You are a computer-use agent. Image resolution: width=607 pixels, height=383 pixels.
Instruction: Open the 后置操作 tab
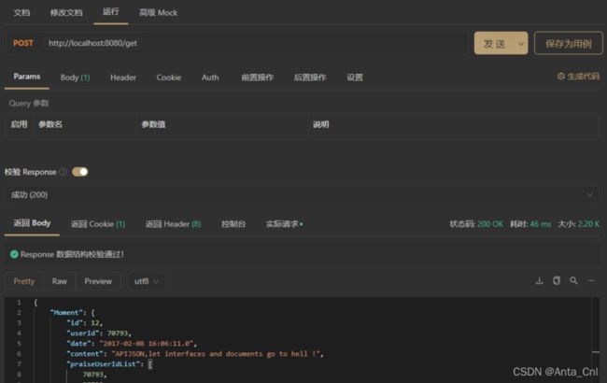pos(310,78)
